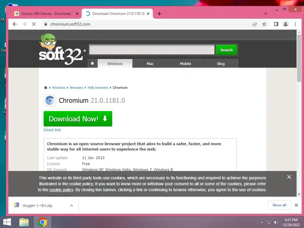304x228 pixels.
Task: Click Show all downloads
Action: 279,205
